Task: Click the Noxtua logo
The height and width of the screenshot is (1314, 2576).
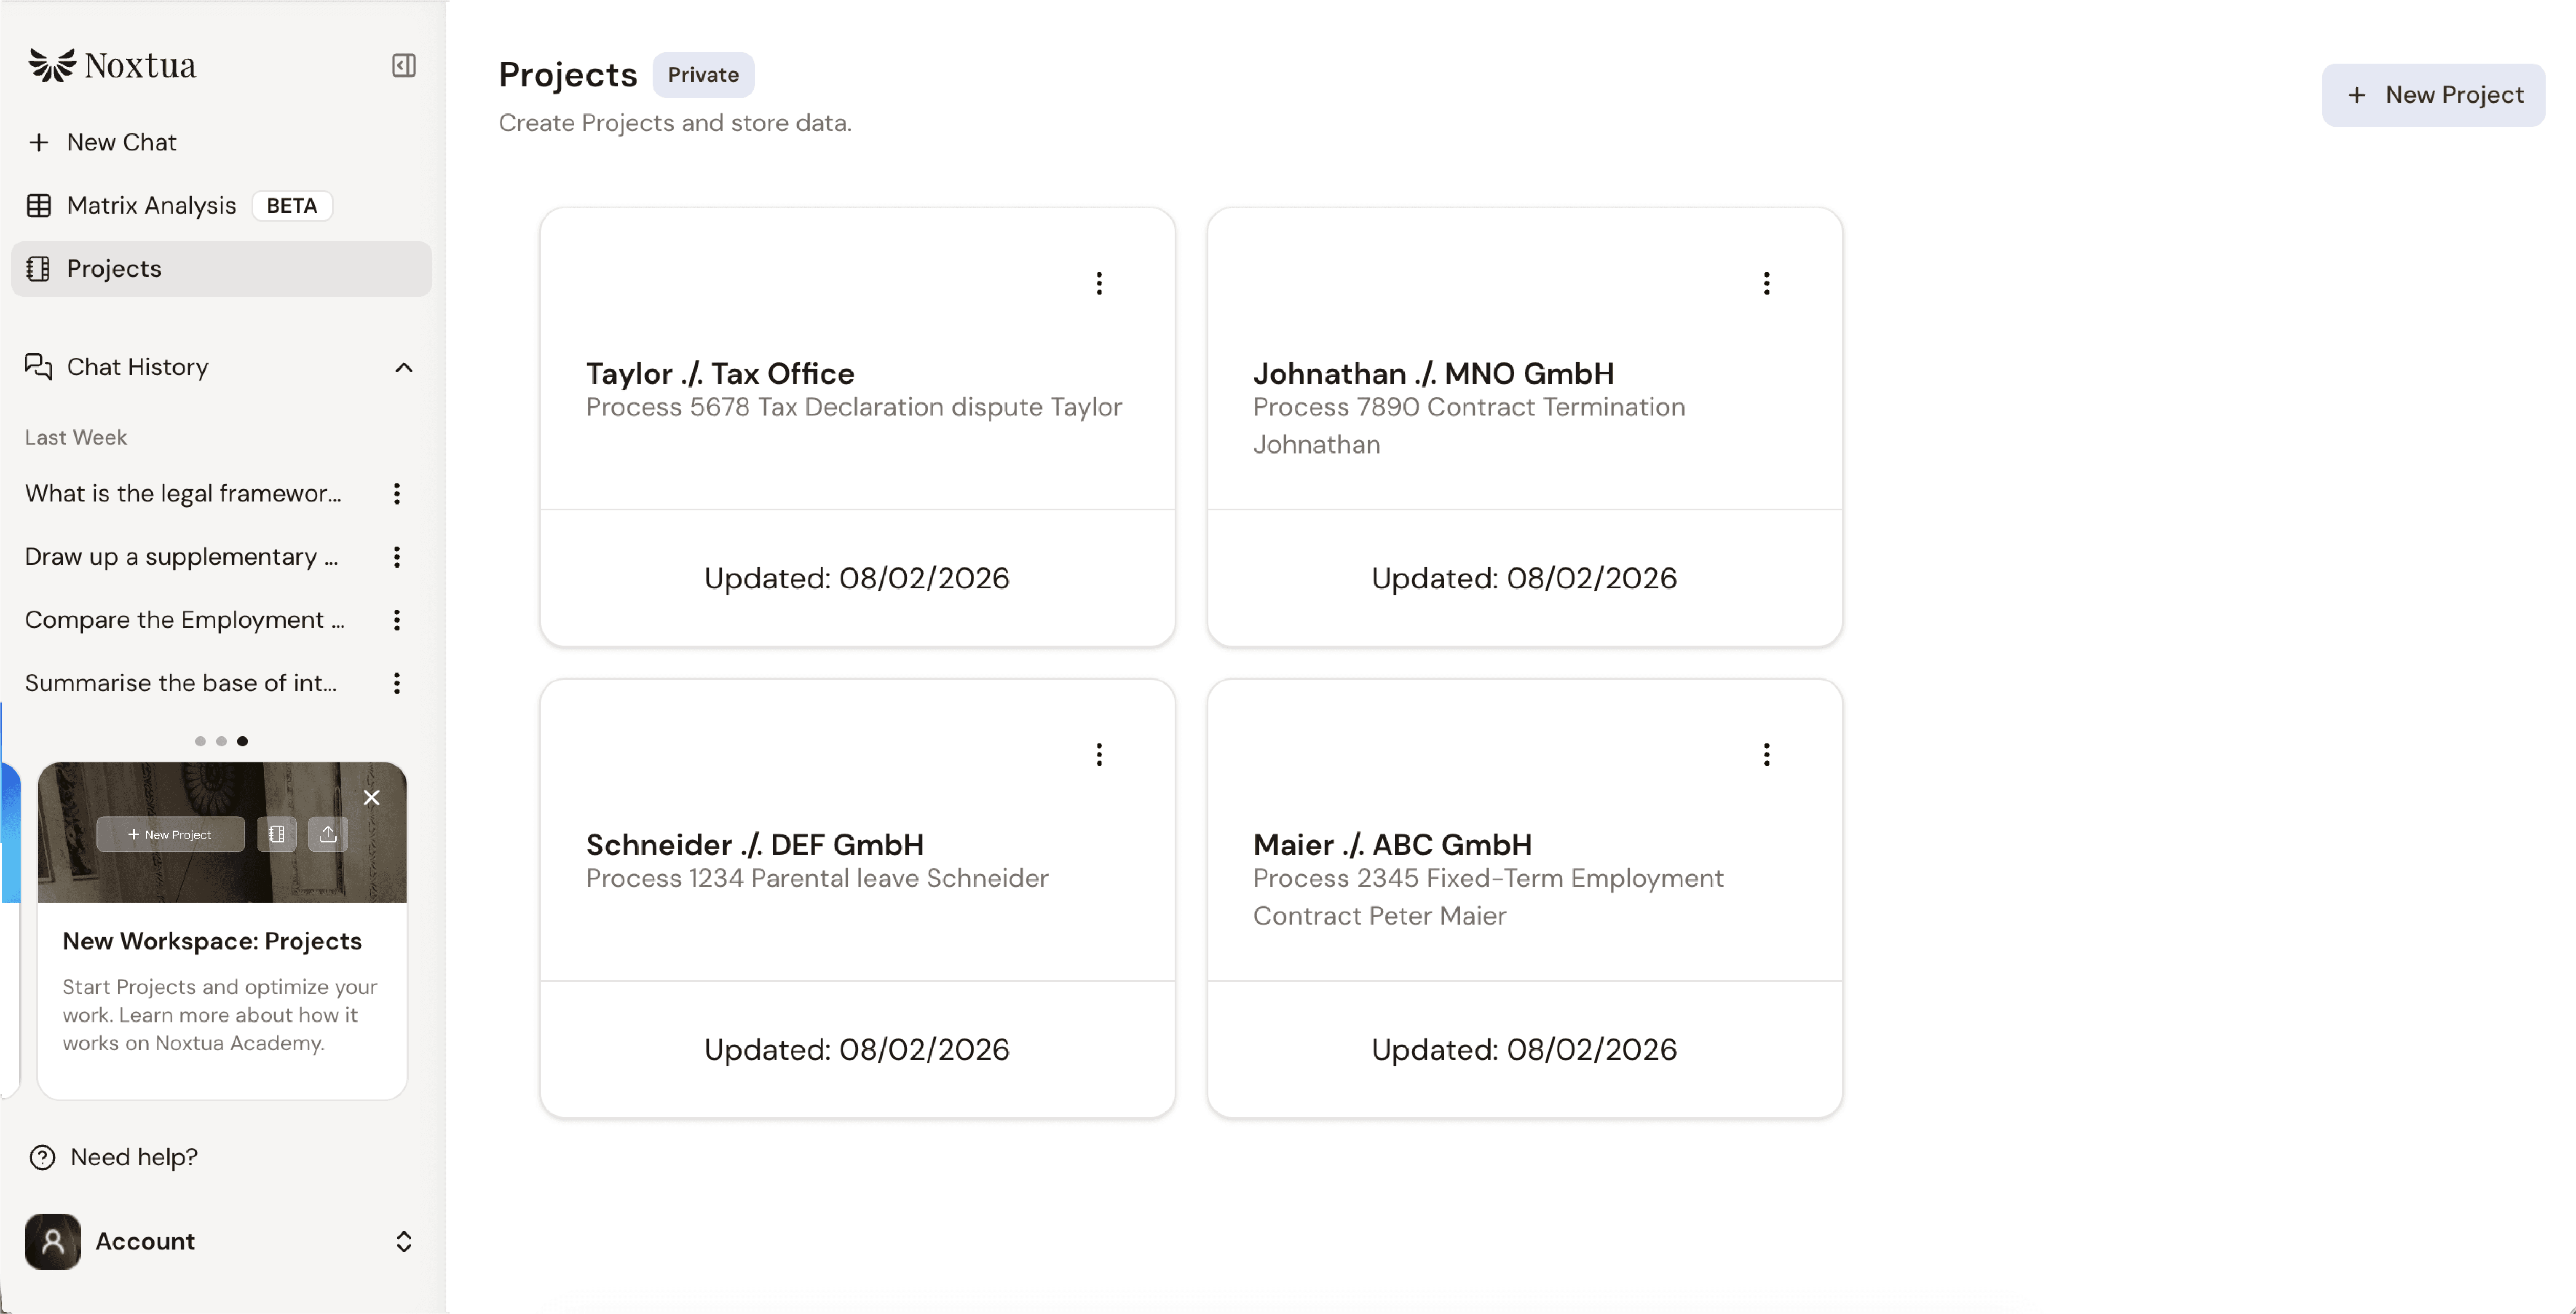Action: click(112, 65)
